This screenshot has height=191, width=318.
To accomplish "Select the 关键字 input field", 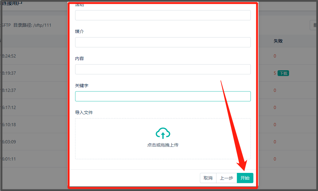I will click(163, 96).
